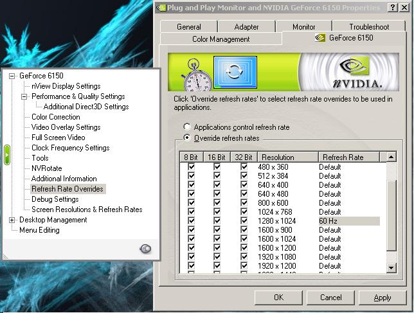414x313 pixels.
Task: Select Additional Information item
Action: (64, 179)
